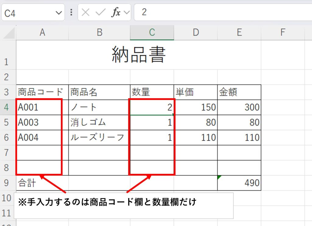
Task: Select amount cell E6 showing 110
Action: click(239, 138)
